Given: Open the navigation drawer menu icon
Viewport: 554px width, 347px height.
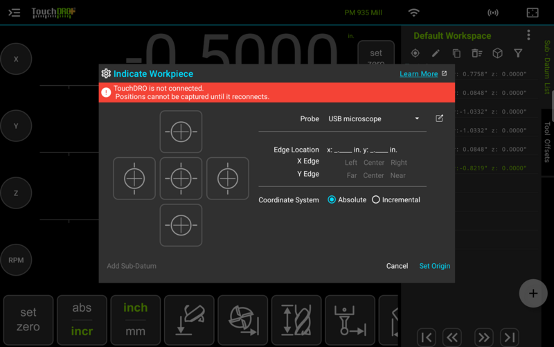Looking at the screenshot, I should 14,13.
